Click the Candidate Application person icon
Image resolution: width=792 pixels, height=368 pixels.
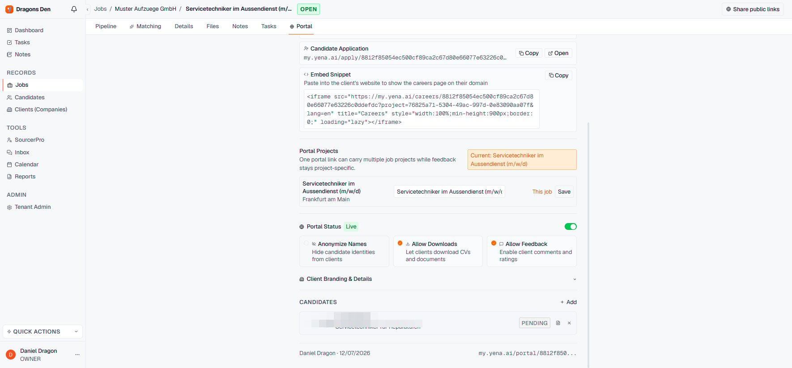(x=306, y=48)
